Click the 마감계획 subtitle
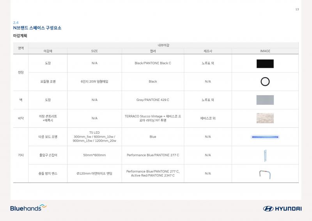The image size is (312, 221). pyautogui.click(x=20, y=36)
